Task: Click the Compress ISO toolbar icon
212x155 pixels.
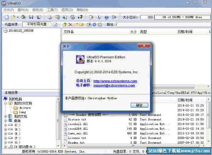Action: pyautogui.click(x=57, y=17)
